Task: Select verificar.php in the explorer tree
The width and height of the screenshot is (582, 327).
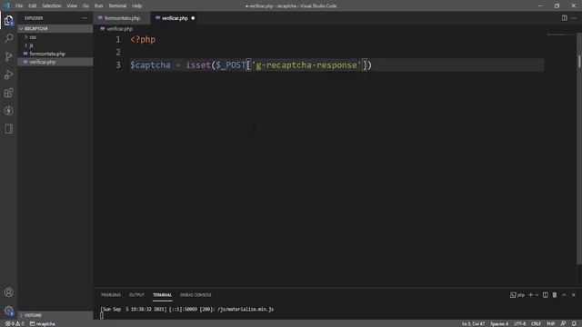Action: pyautogui.click(x=55, y=62)
